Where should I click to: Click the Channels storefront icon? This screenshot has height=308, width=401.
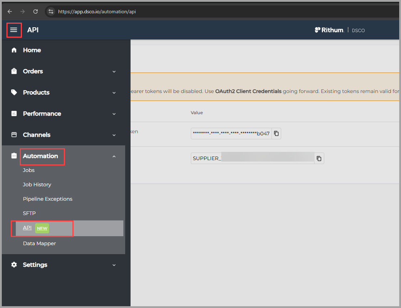pyautogui.click(x=14, y=135)
